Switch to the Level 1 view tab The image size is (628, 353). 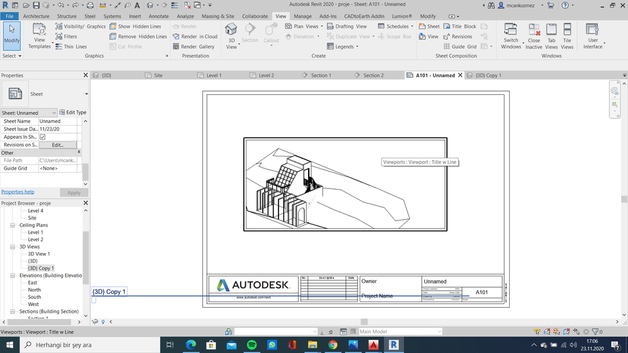(214, 75)
